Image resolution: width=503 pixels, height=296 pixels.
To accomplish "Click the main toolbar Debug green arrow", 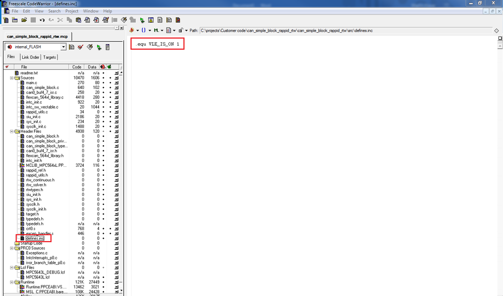I will (142, 20).
